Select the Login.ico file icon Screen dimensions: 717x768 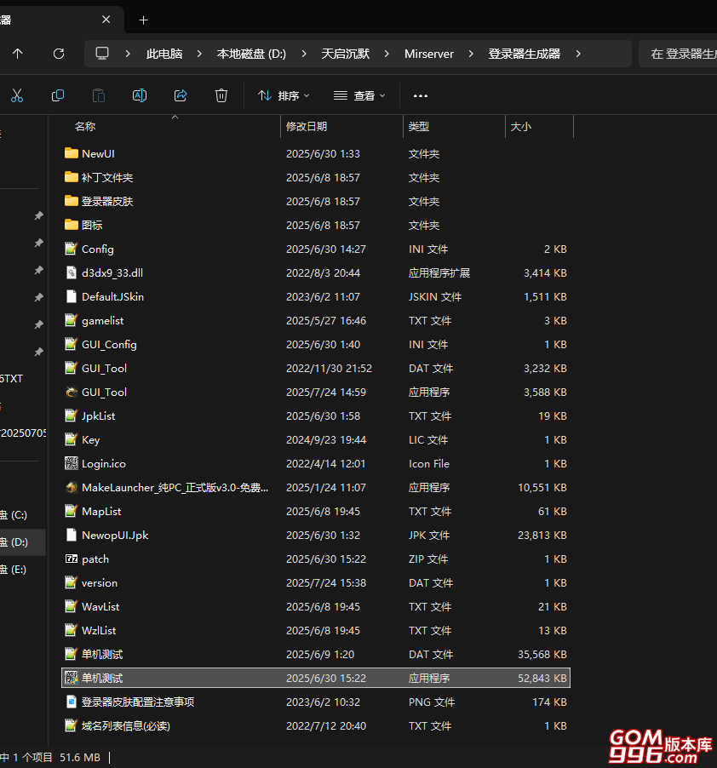click(x=72, y=464)
